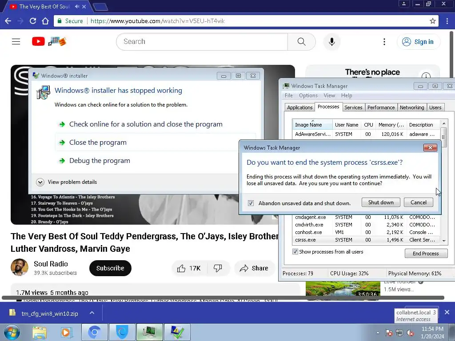Screen dimensions: 455x341
Task: Click process list scrollbar down arrow
Action: 444,241
